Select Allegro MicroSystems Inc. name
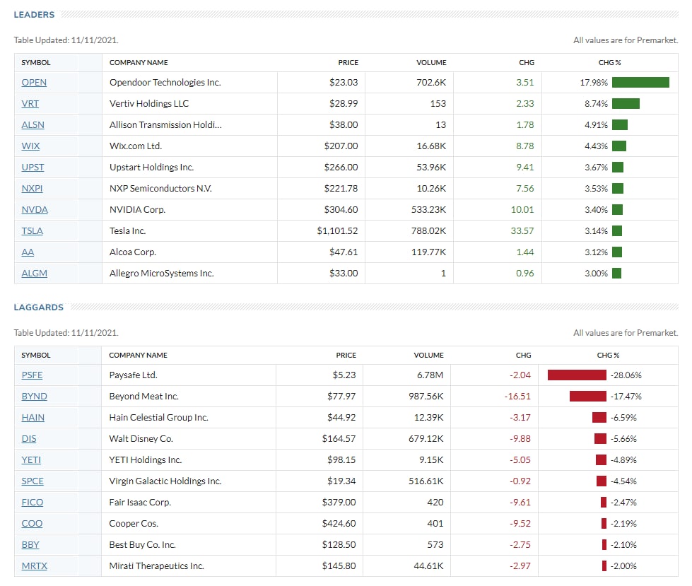The image size is (692, 586). click(x=162, y=273)
